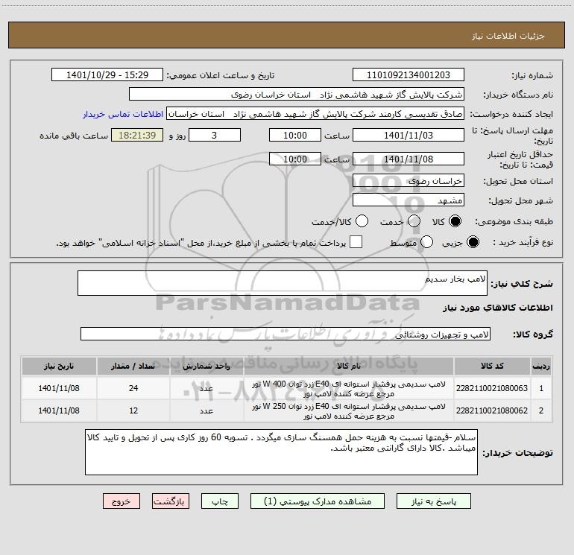Click the delivery city field مشهد
The width and height of the screenshot is (574, 555).
pos(409,200)
